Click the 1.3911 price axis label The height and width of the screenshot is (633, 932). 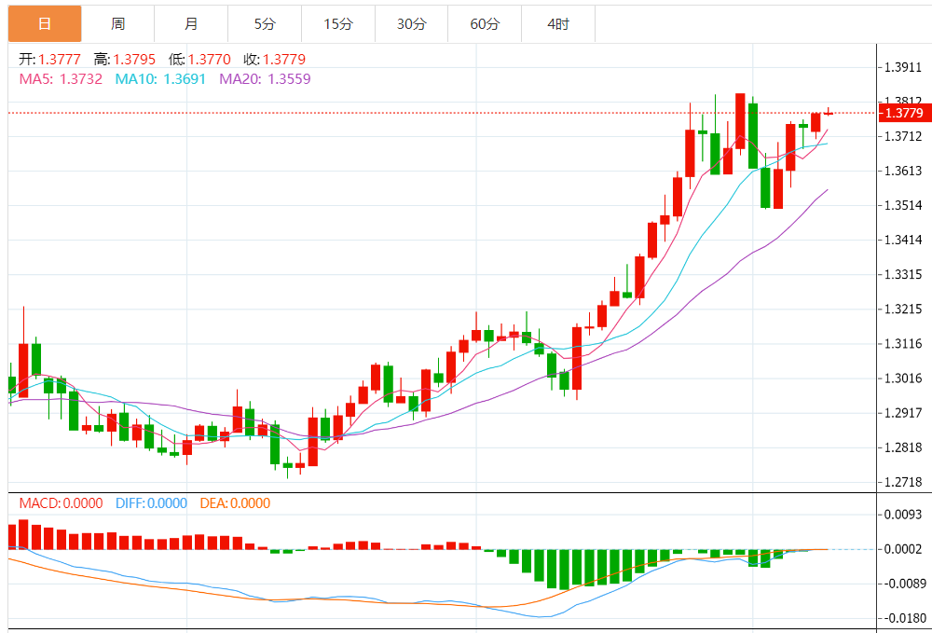tap(903, 67)
